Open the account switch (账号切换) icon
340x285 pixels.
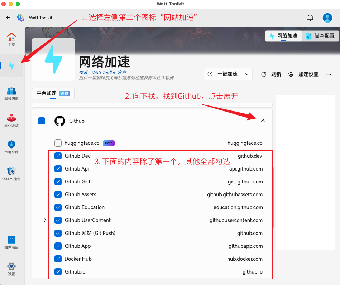11,93
